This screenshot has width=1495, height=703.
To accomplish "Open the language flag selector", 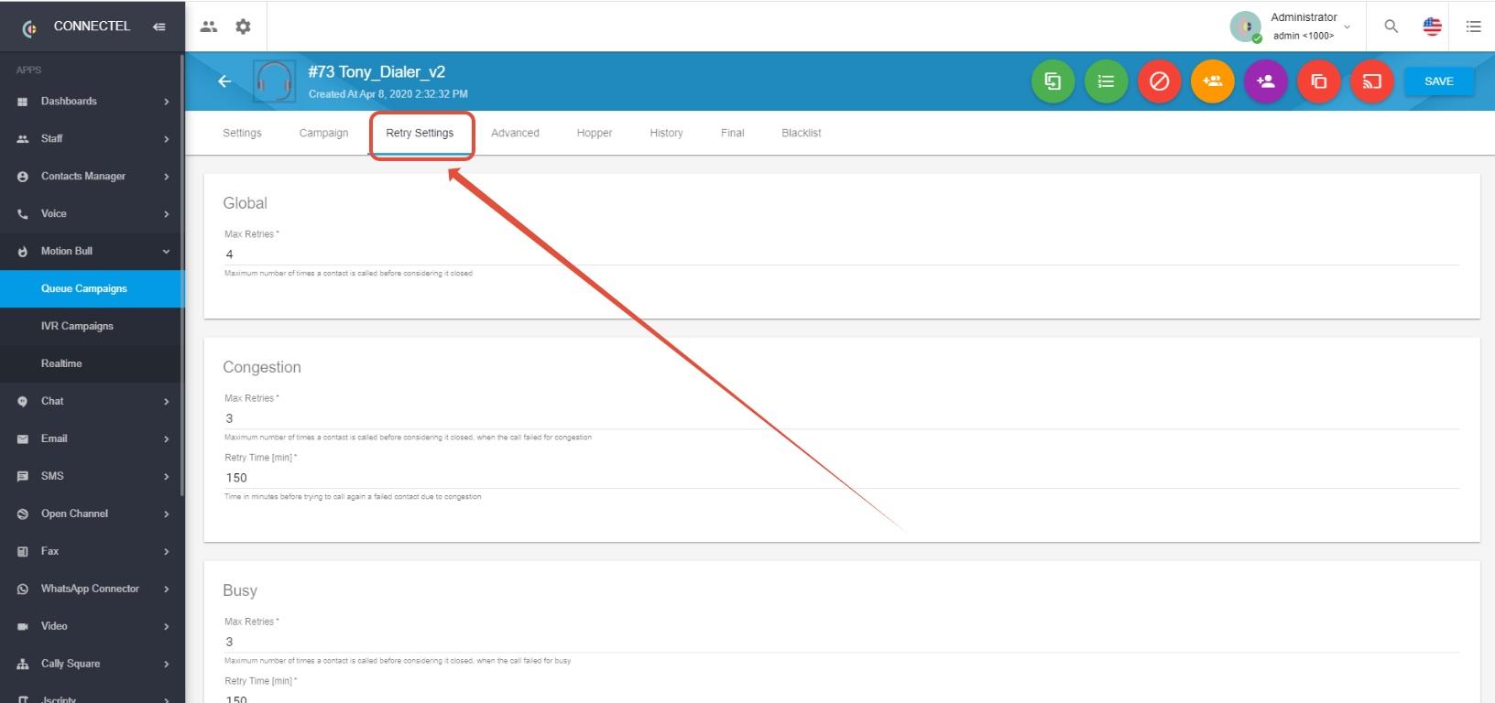I will click(x=1432, y=27).
